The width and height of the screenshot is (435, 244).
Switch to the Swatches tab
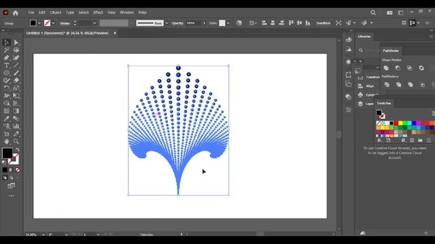(384, 103)
